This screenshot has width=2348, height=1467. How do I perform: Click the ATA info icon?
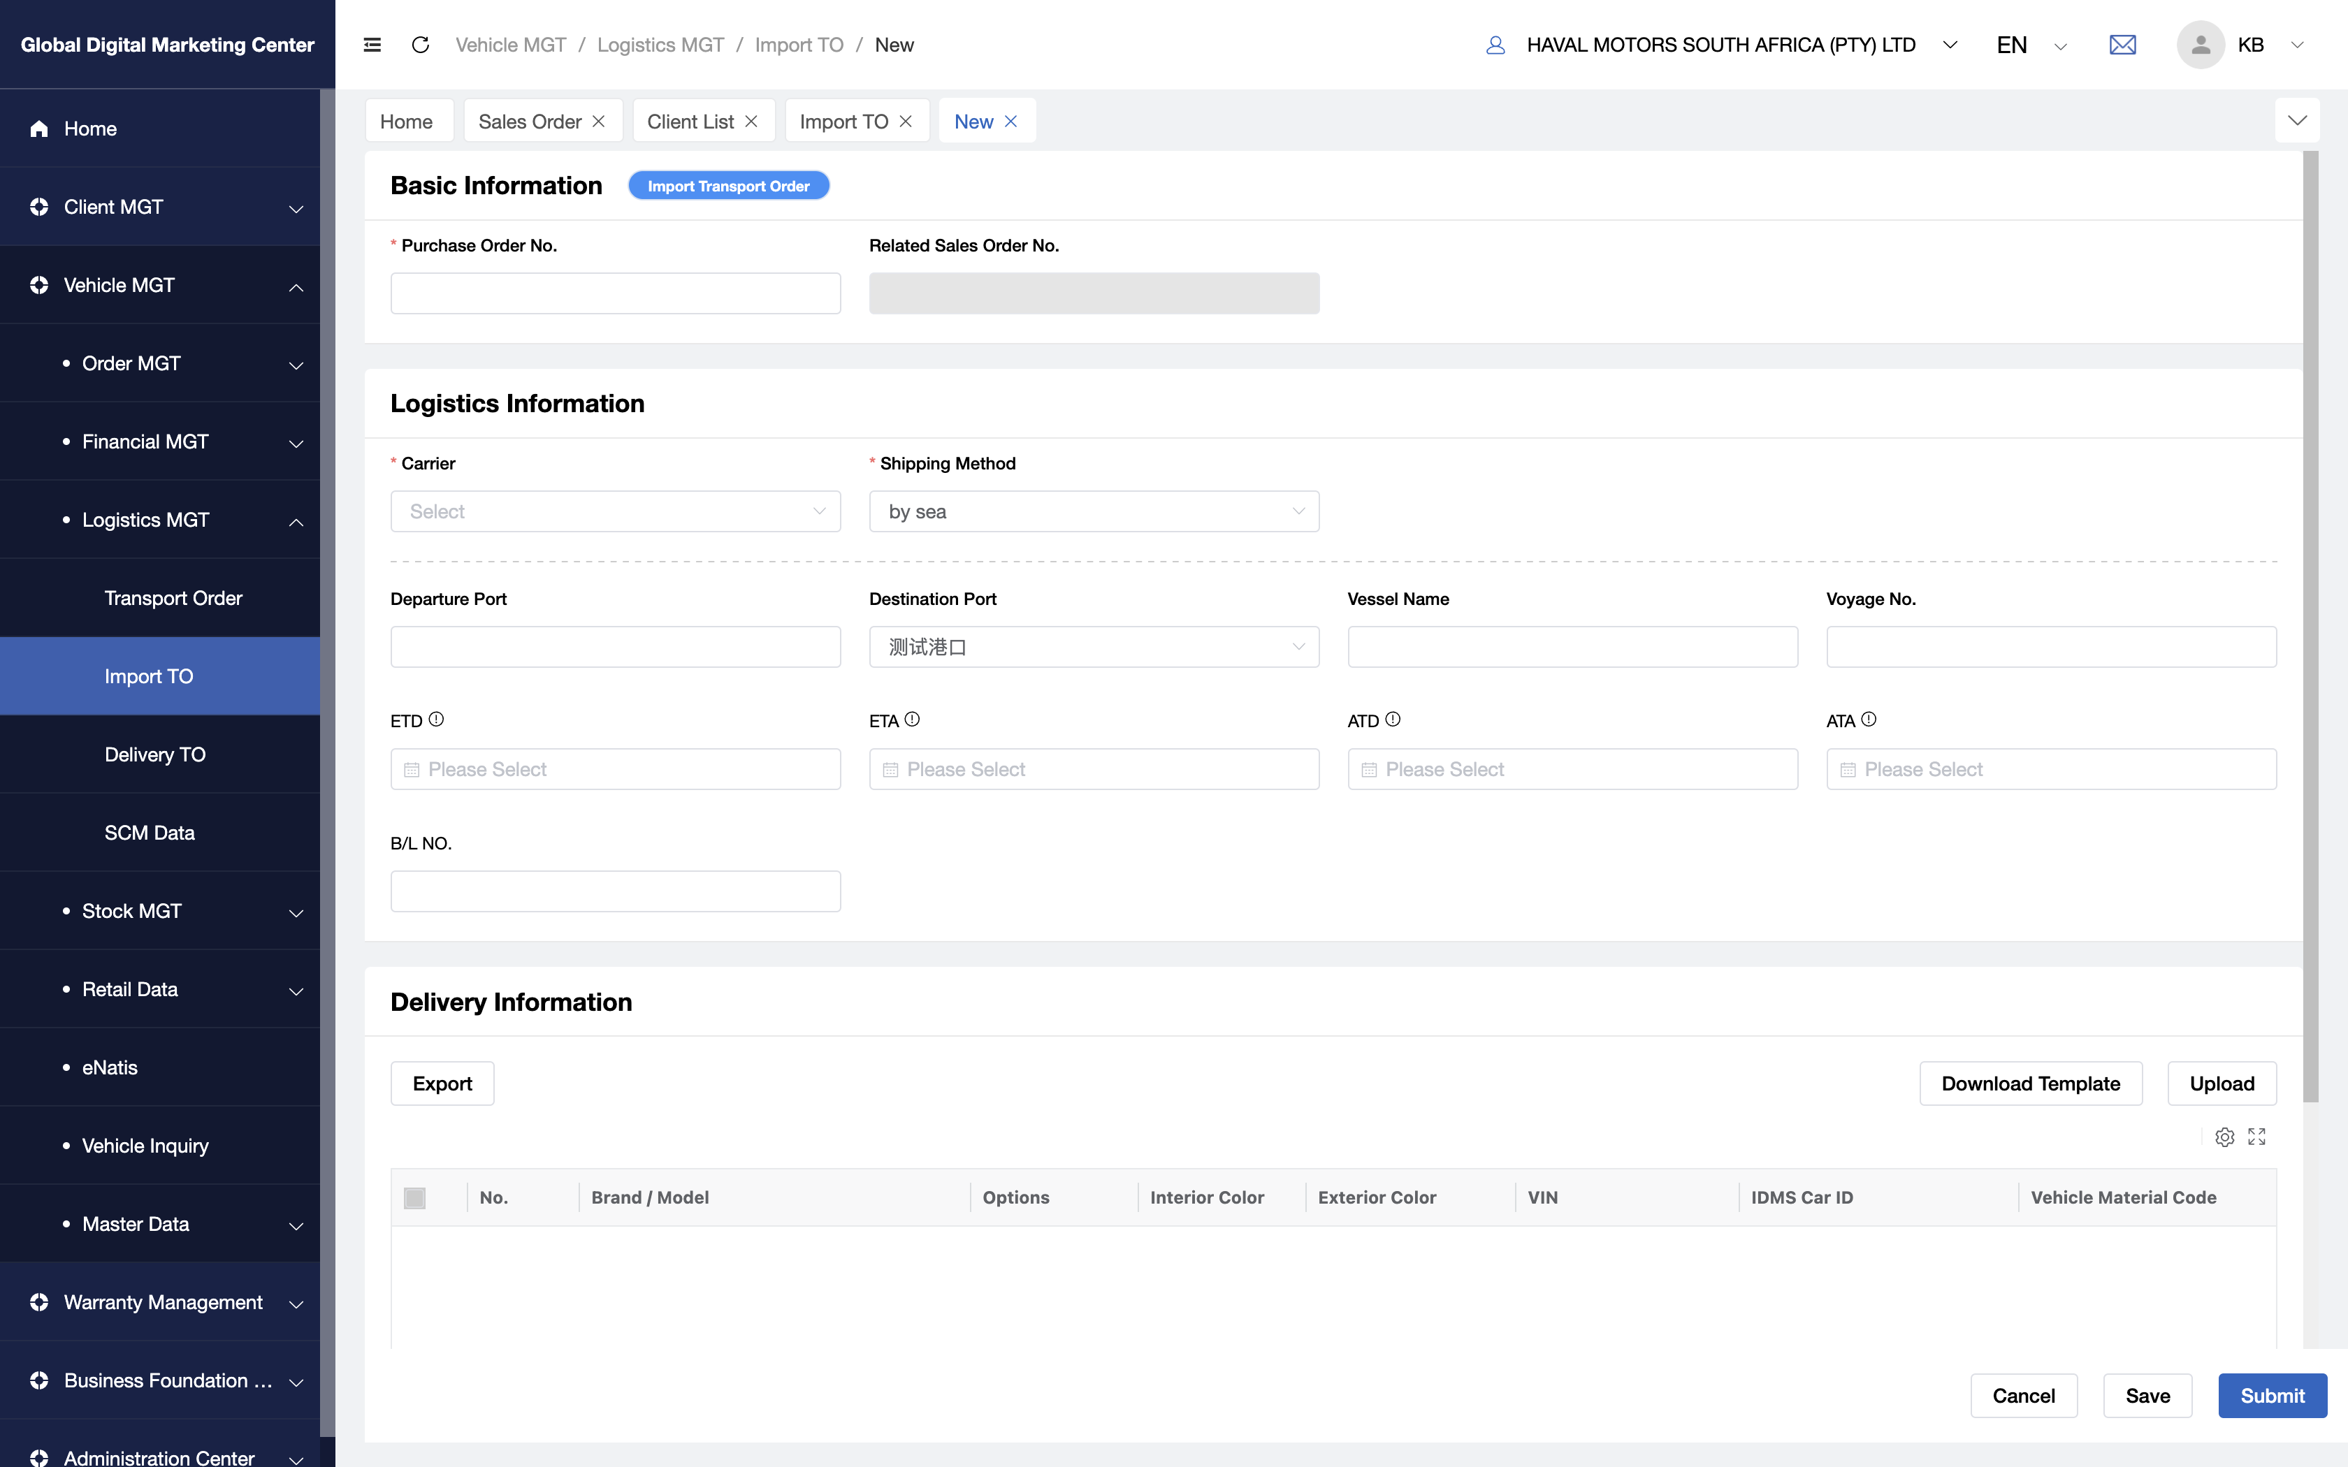(x=1869, y=719)
